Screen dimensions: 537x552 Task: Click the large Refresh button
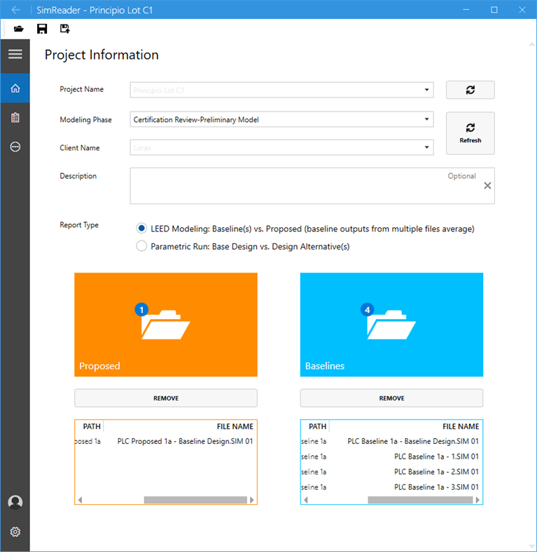click(470, 133)
